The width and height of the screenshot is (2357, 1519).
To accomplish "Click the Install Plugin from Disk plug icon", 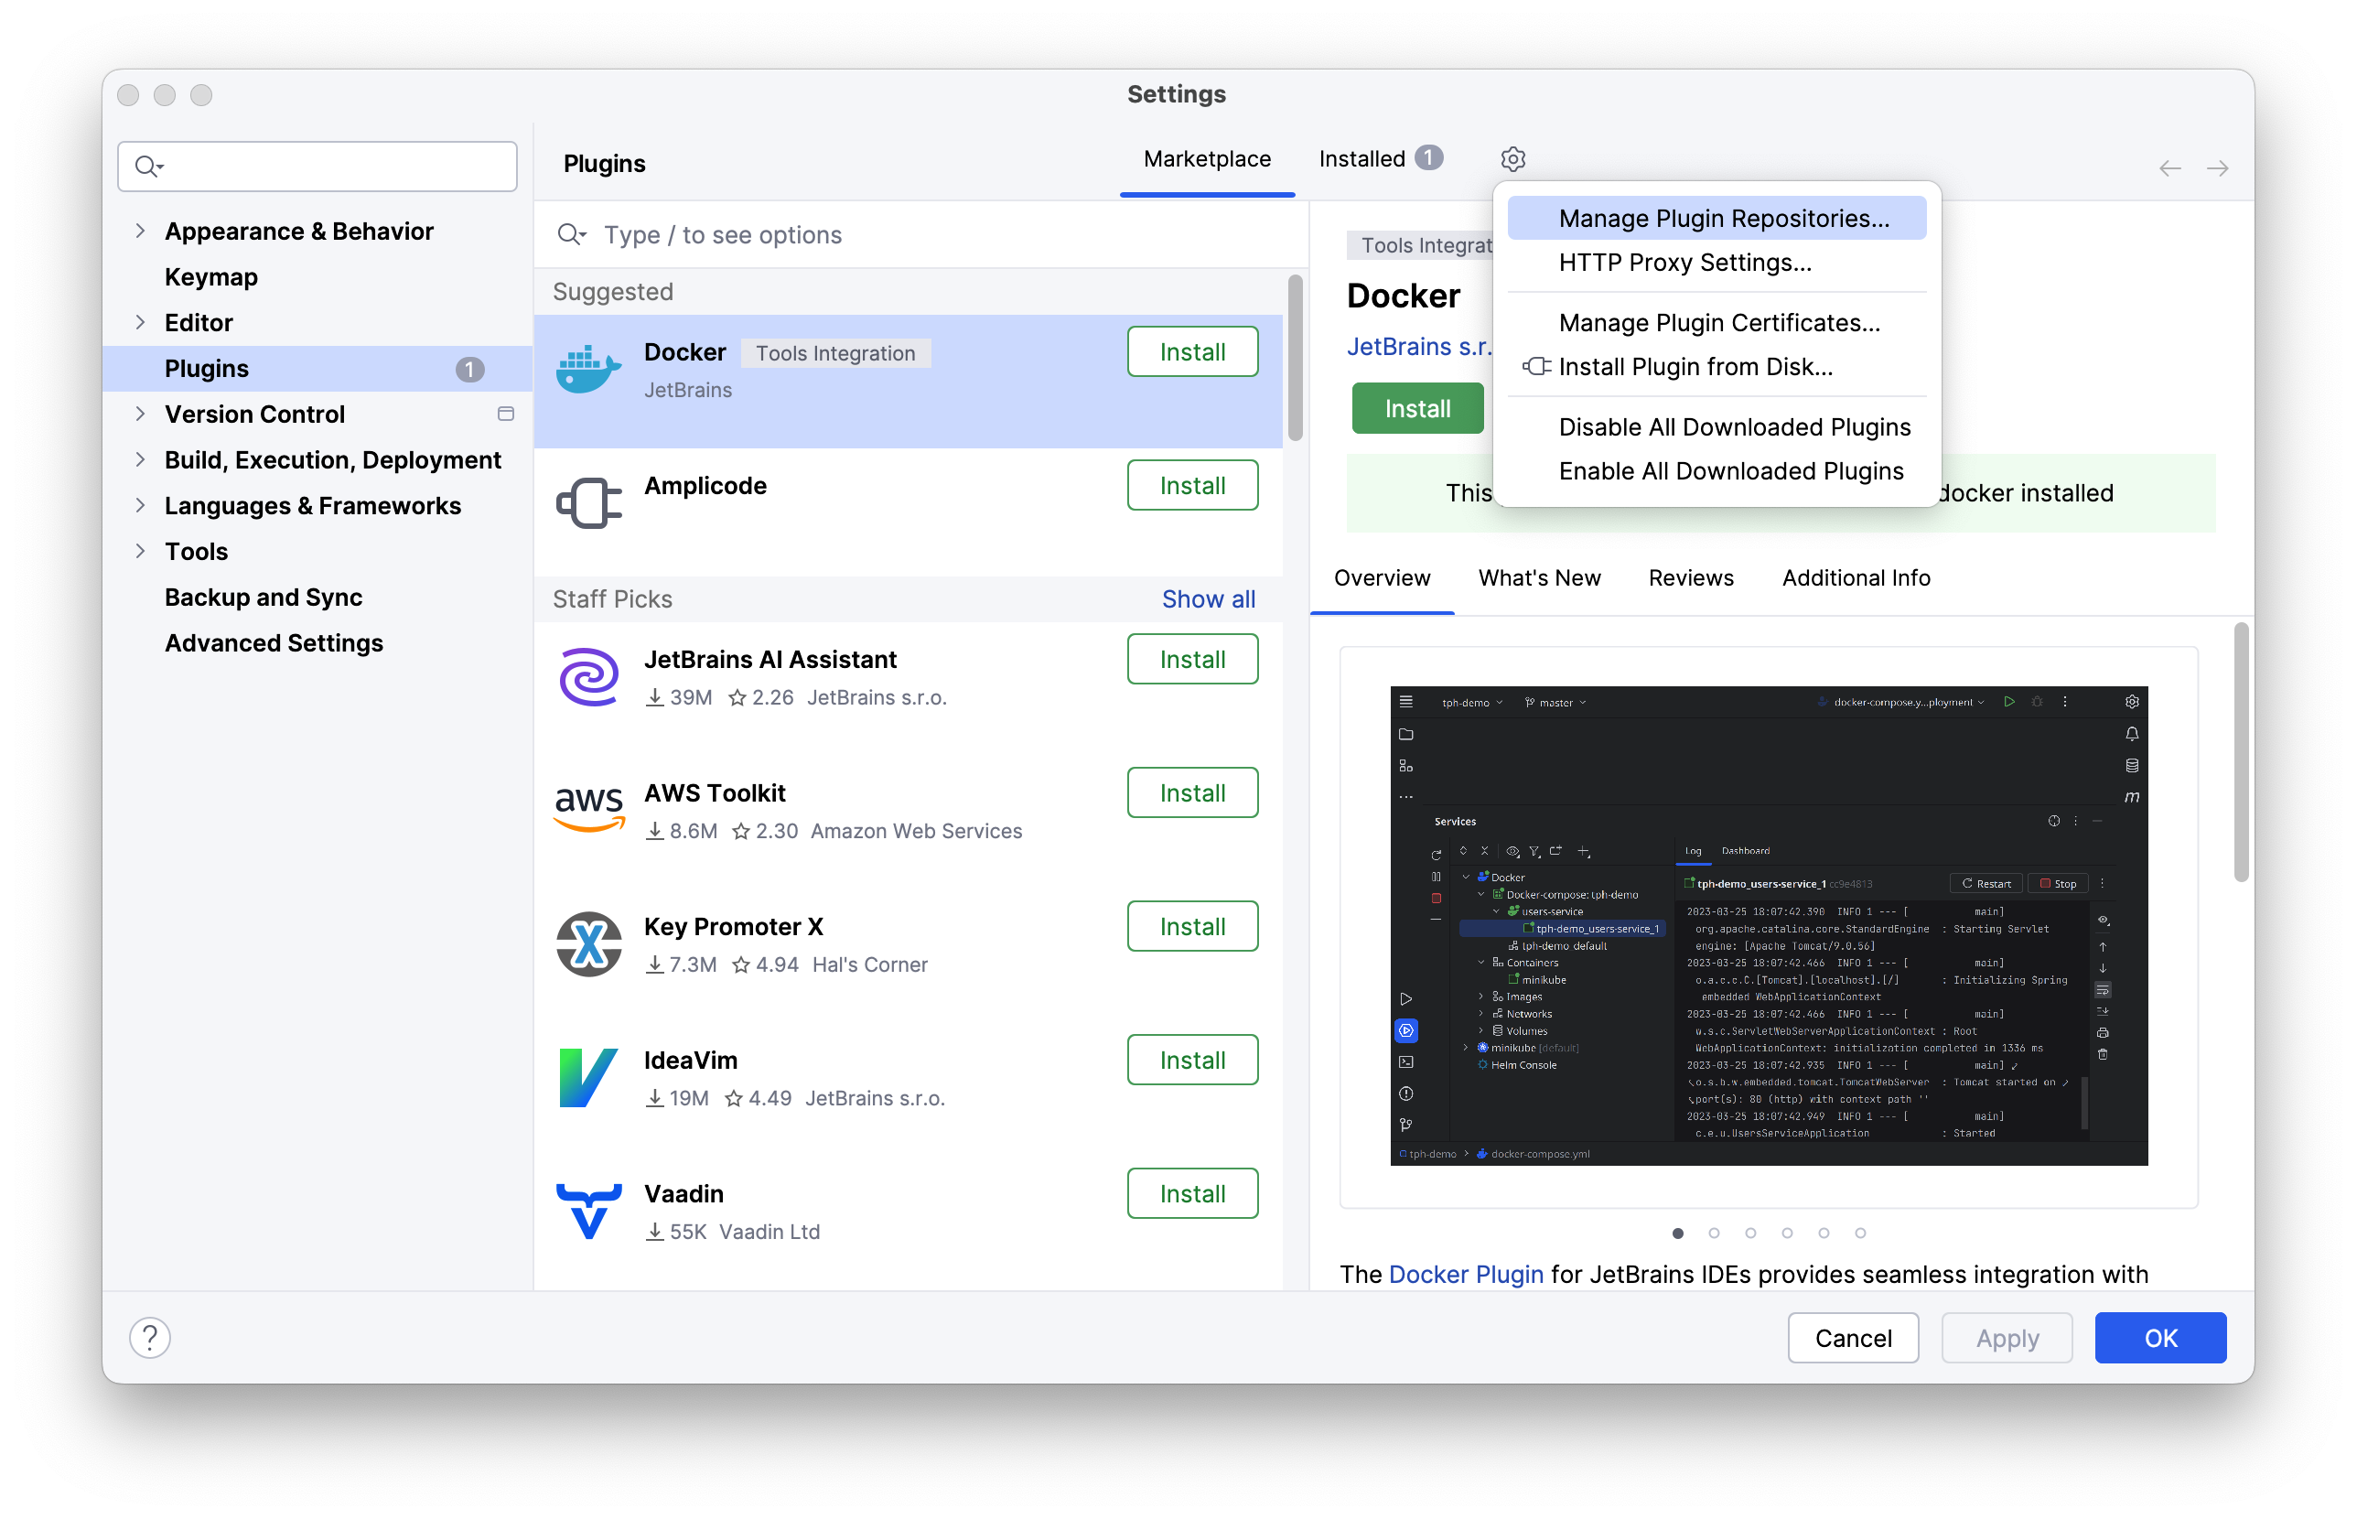I will [x=1535, y=367].
